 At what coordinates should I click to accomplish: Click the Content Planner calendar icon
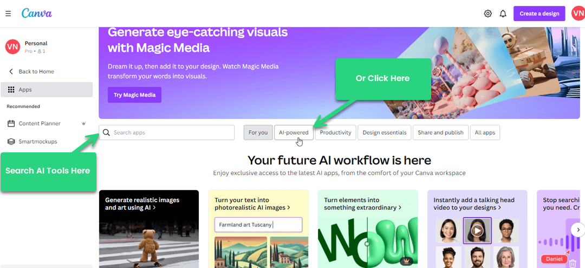pyautogui.click(x=11, y=124)
